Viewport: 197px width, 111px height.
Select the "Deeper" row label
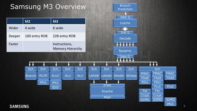point(14,36)
